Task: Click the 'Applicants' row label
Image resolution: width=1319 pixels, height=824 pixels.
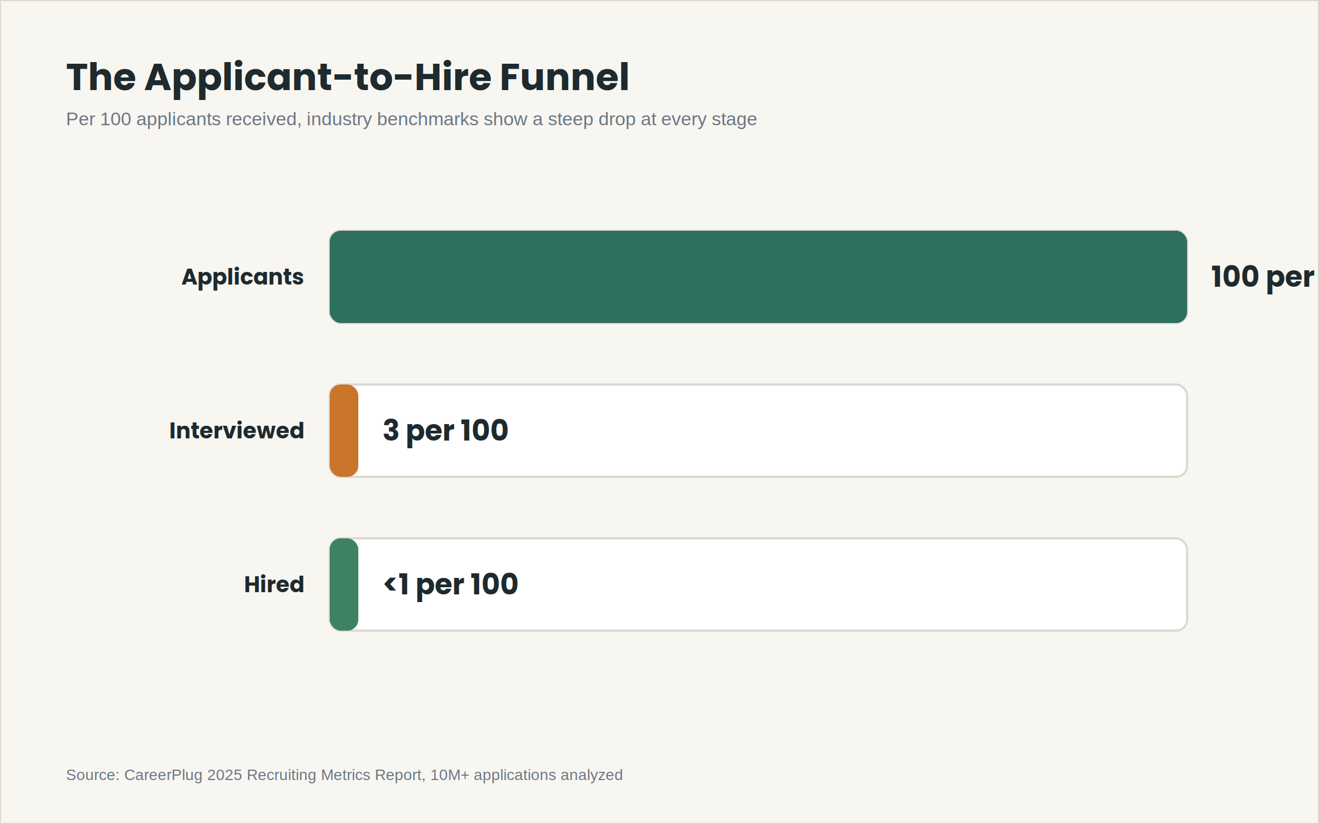Action: coord(242,277)
